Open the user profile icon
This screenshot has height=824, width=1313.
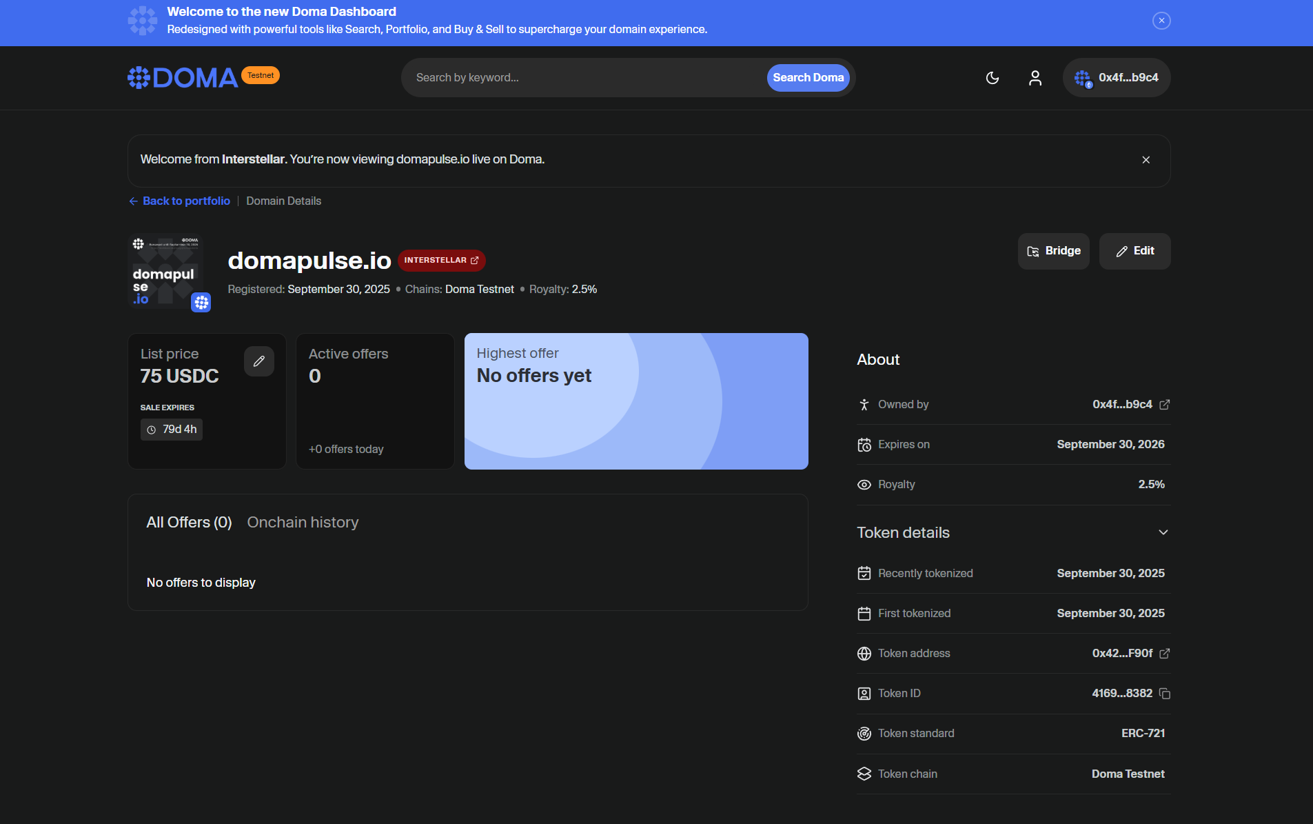pos(1035,78)
